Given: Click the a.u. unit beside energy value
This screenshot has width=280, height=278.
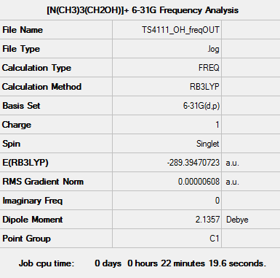Looking at the screenshot, I should click(232, 163).
